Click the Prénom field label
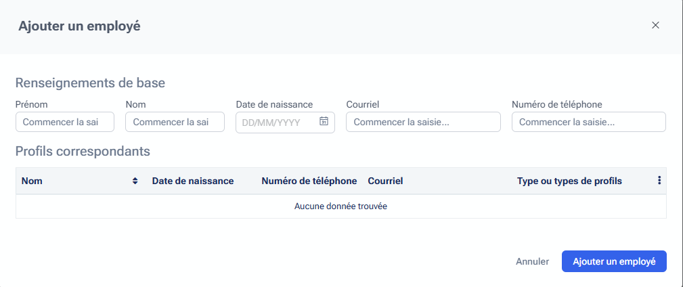Screen dimensions: 683x287 pyautogui.click(x=31, y=105)
